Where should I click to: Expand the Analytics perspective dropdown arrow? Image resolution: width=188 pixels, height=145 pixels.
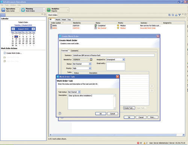point(68,10)
